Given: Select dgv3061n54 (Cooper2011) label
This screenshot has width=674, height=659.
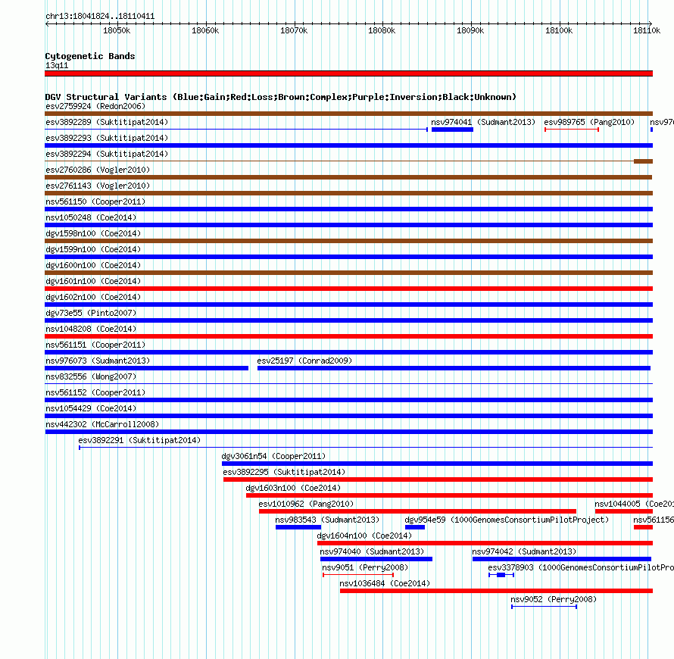Looking at the screenshot, I should click(x=274, y=456).
